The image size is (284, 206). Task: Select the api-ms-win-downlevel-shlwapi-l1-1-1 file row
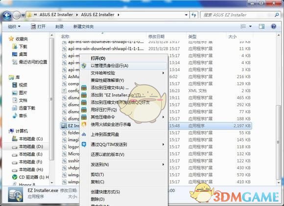pyautogui.click(x=156, y=48)
